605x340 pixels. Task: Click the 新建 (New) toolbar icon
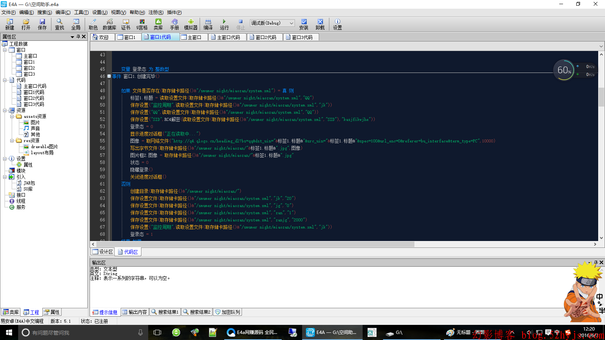click(9, 24)
